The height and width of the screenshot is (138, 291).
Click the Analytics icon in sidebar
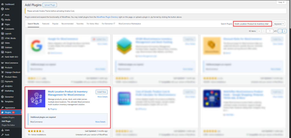(x=2, y=86)
